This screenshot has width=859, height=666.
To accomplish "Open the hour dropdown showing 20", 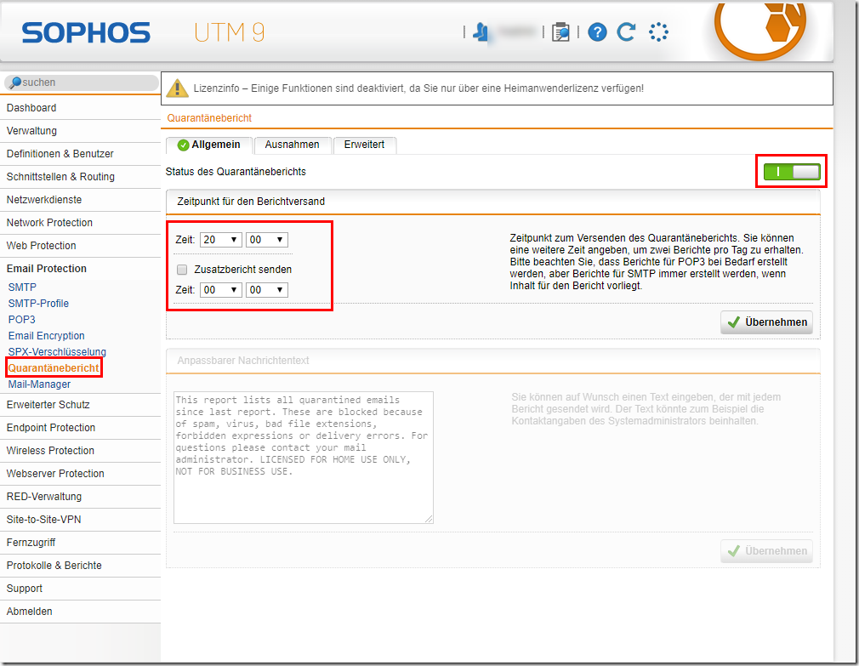I will [220, 240].
